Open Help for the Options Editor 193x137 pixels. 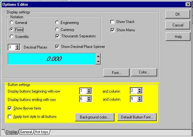click(x=178, y=36)
